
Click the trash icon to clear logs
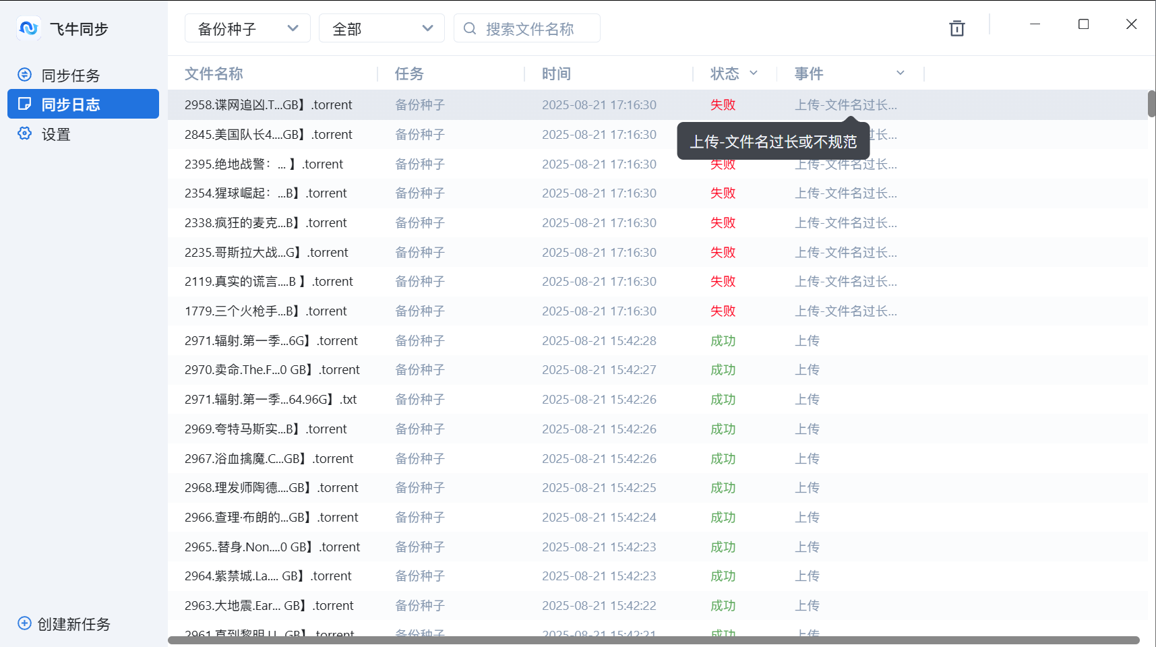(957, 28)
